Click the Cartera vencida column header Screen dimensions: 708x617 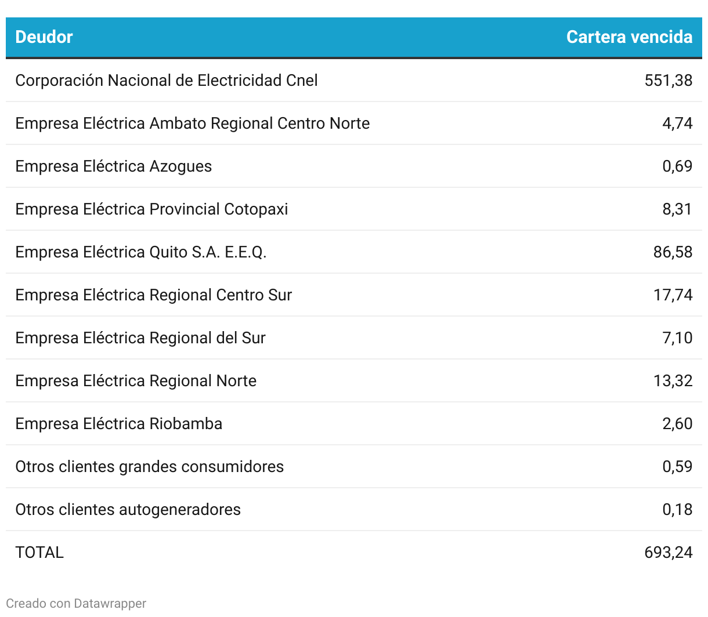point(629,37)
